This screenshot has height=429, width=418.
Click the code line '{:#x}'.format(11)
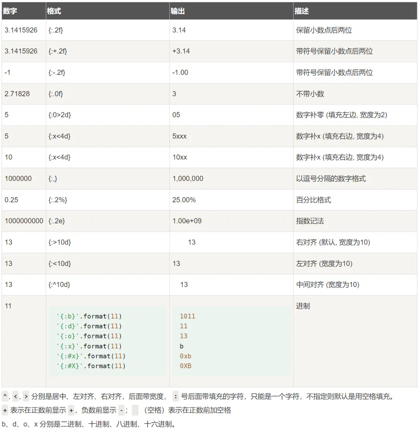pyautogui.click(x=91, y=356)
